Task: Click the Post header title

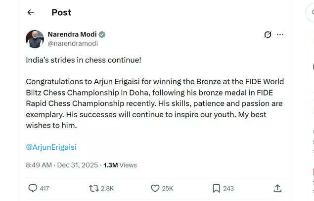Action: [x=61, y=12]
